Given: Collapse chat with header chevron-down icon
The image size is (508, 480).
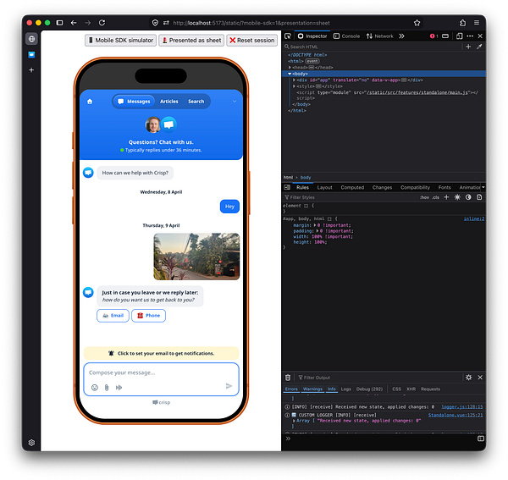Looking at the screenshot, I should 235,102.
